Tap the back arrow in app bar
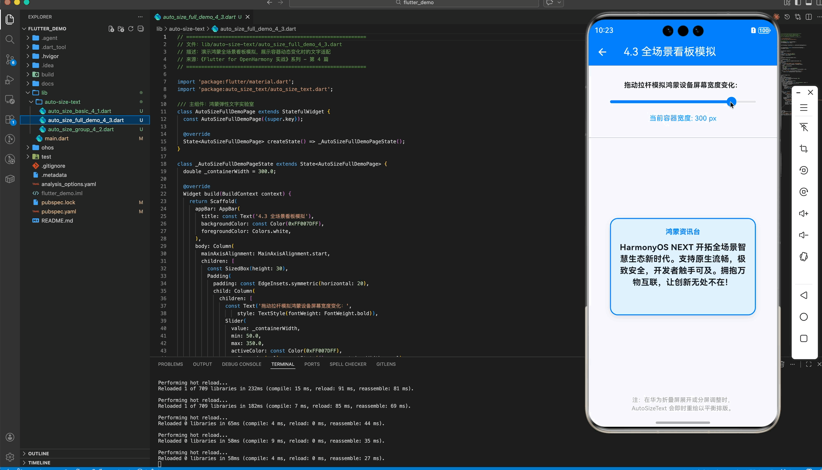This screenshot has width=822, height=470. pos(602,52)
